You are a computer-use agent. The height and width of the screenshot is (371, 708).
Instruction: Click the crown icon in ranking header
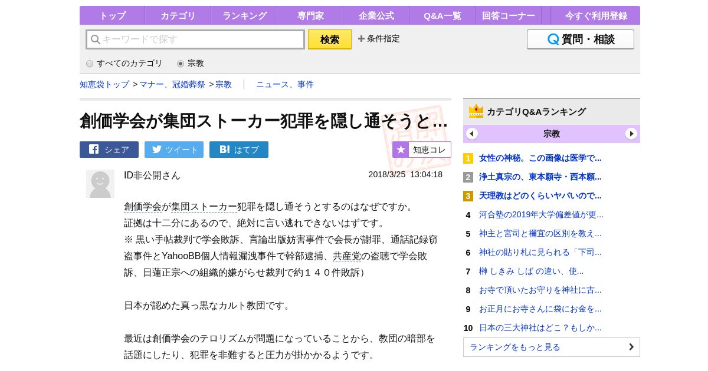pyautogui.click(x=476, y=111)
